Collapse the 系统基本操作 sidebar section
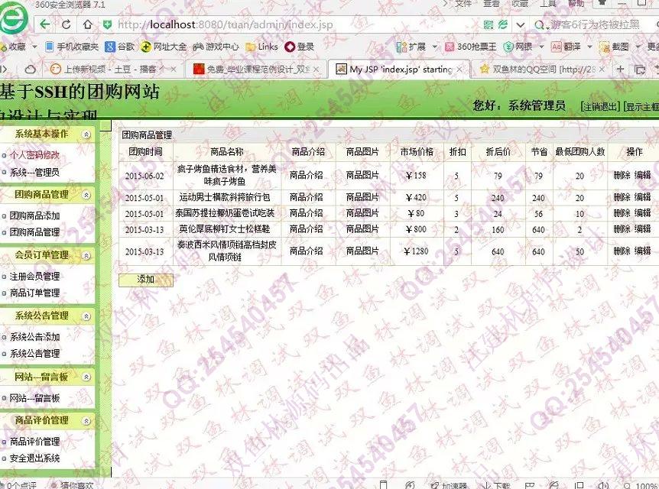The width and height of the screenshot is (659, 489). pyautogui.click(x=86, y=134)
